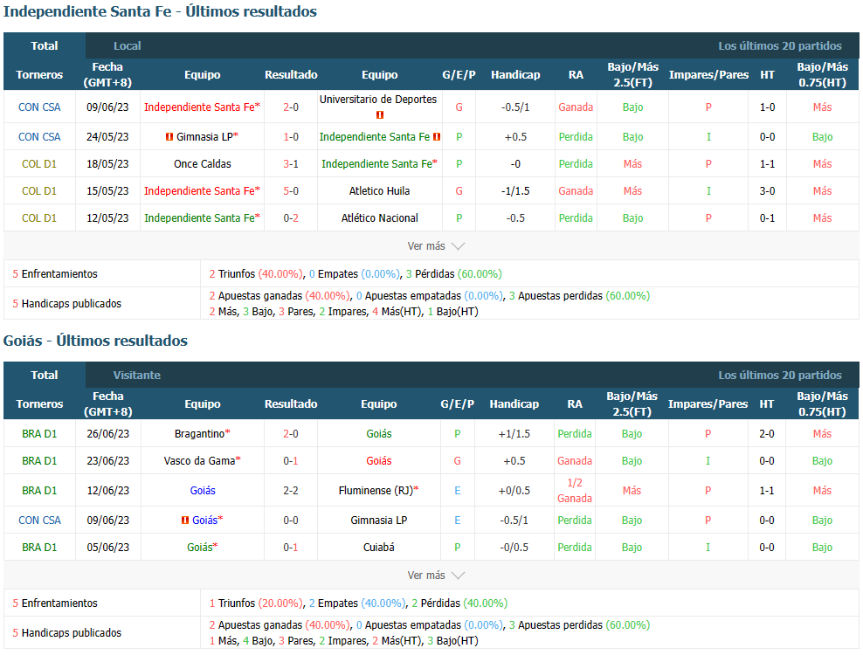Click red card icon beside Gimnasia LP on 24/05/23
This screenshot has height=655, width=863.
[169, 136]
